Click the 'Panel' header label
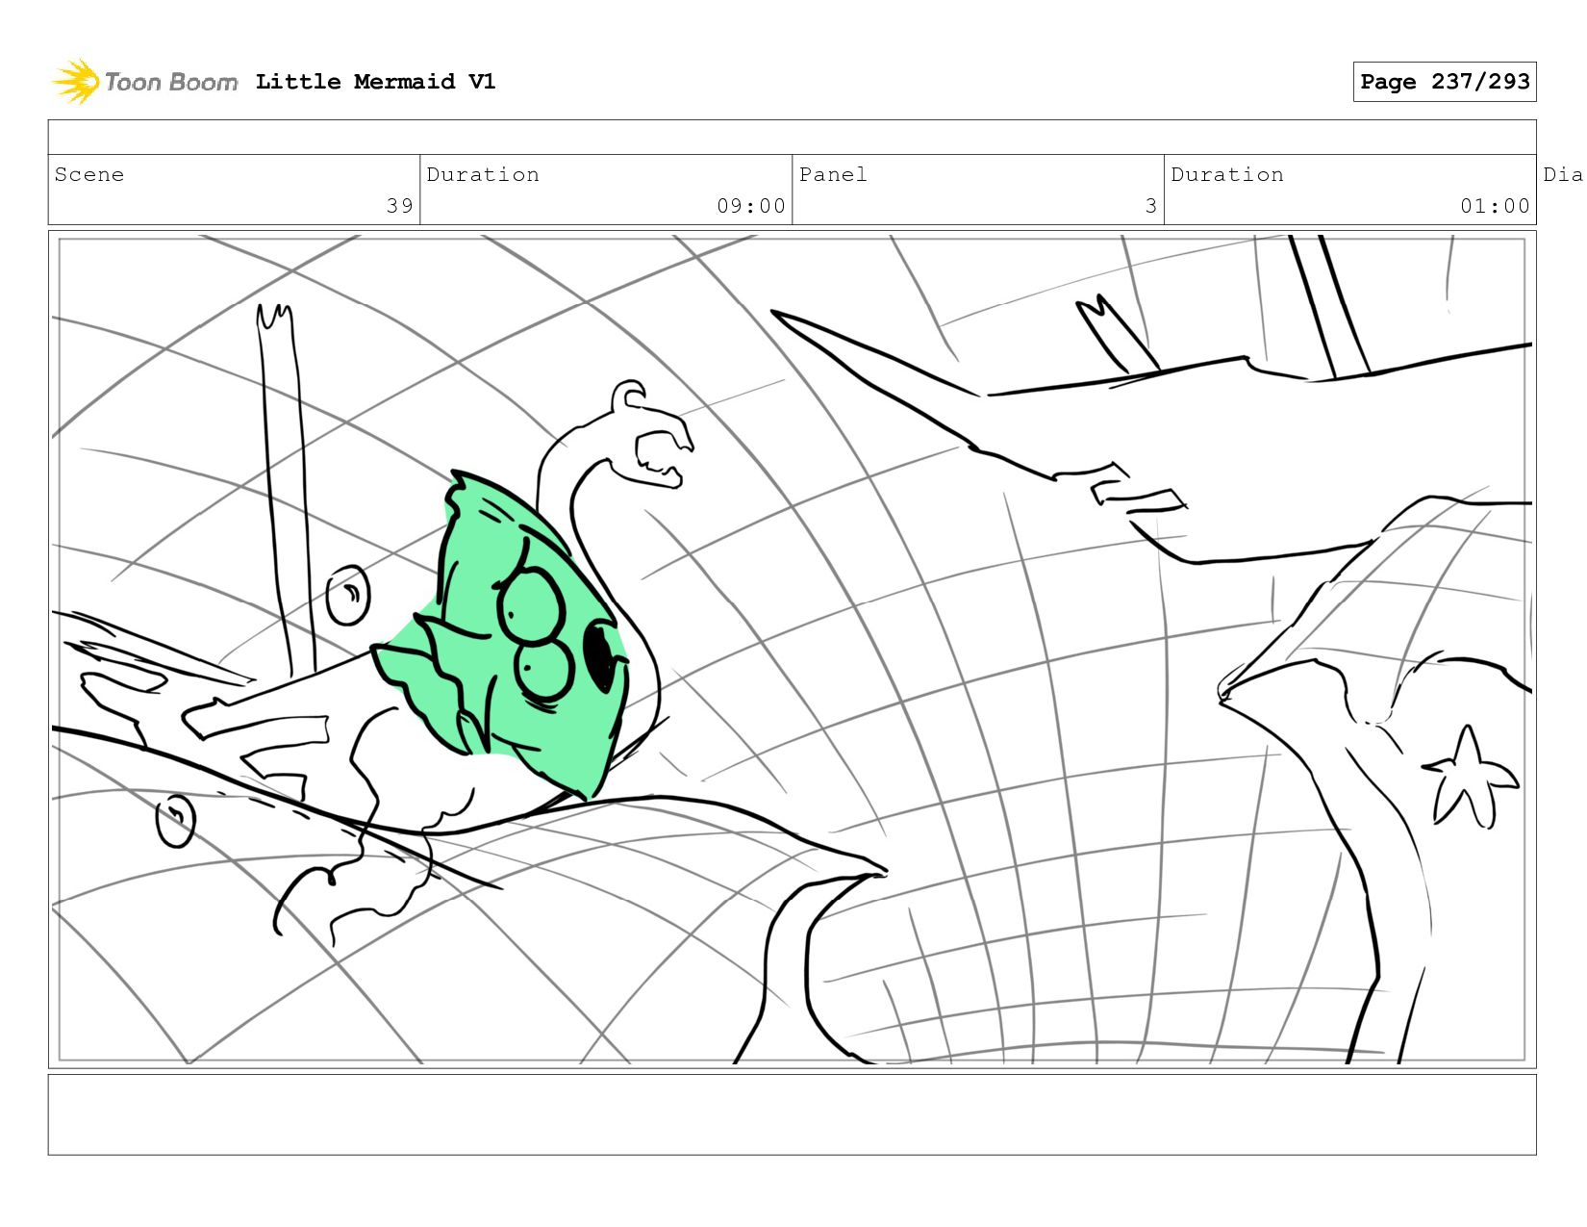 [x=833, y=174]
